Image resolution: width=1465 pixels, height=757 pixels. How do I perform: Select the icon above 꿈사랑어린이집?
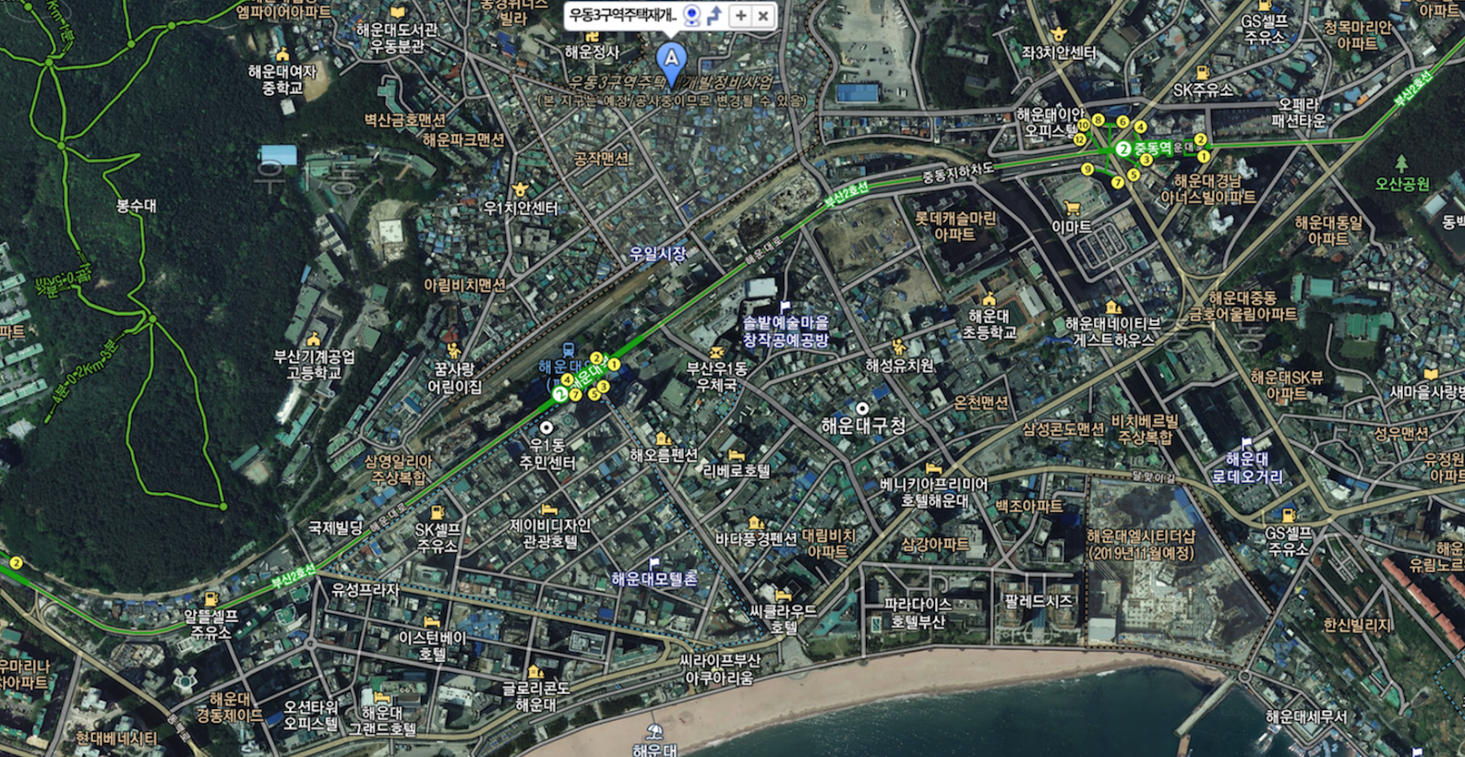coord(453,350)
